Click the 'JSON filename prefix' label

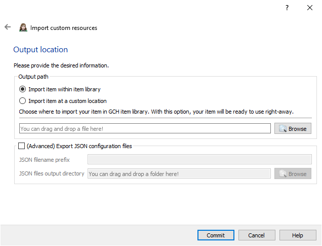[x=45, y=159]
